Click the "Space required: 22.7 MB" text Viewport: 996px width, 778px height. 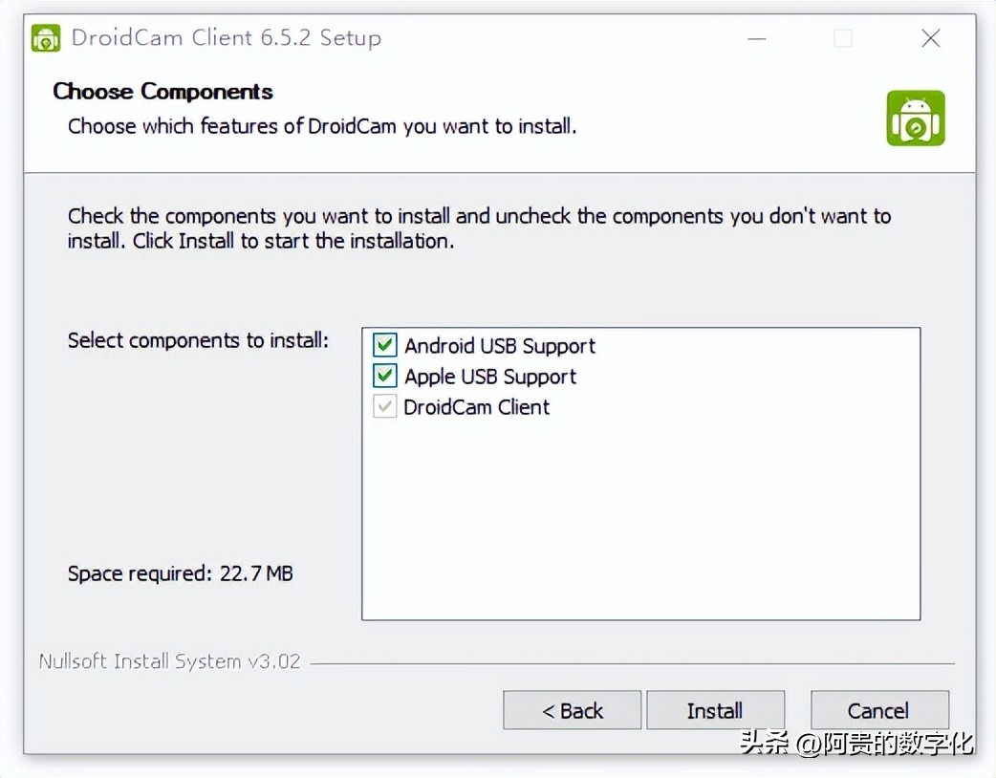(180, 573)
